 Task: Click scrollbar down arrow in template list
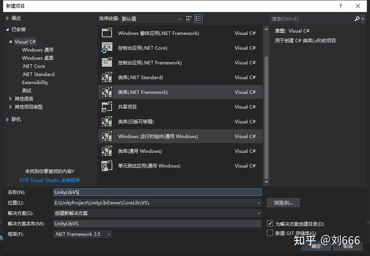click(x=266, y=182)
